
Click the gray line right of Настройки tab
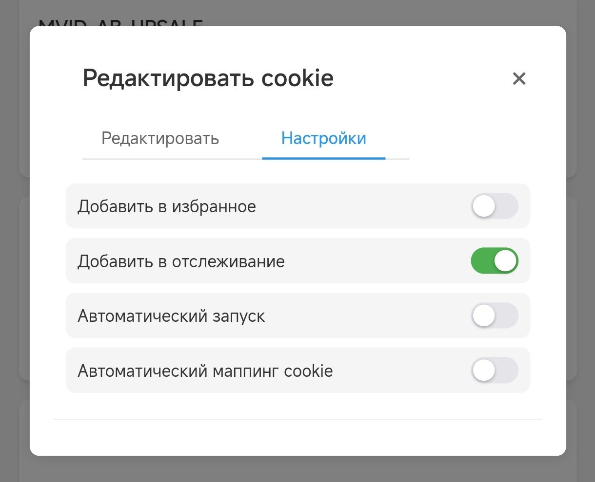click(x=397, y=159)
